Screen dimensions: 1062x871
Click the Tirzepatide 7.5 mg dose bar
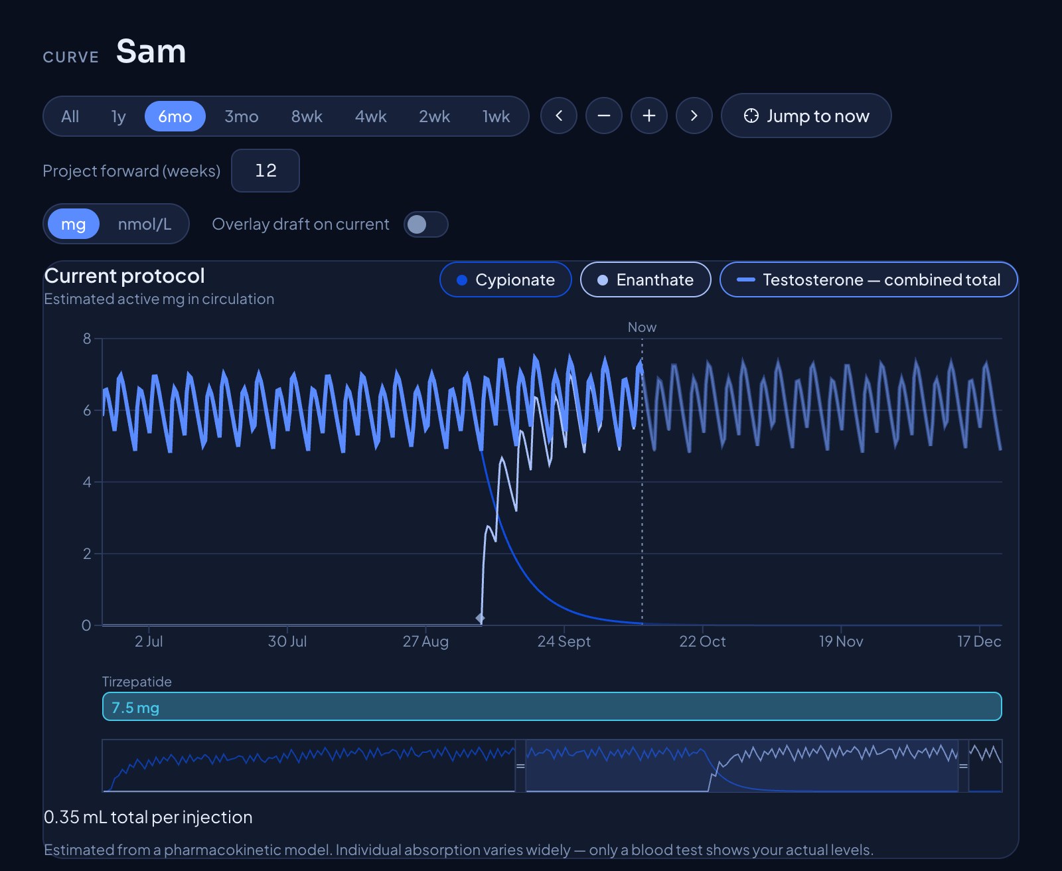pyautogui.click(x=552, y=706)
